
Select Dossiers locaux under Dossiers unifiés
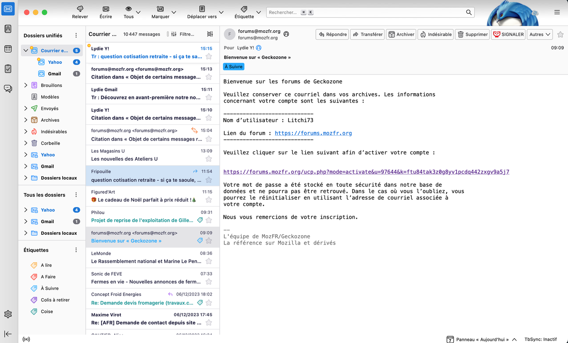pyautogui.click(x=52, y=178)
